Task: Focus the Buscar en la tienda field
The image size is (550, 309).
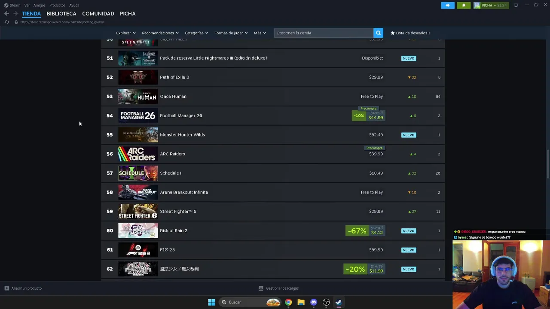Action: (324, 33)
